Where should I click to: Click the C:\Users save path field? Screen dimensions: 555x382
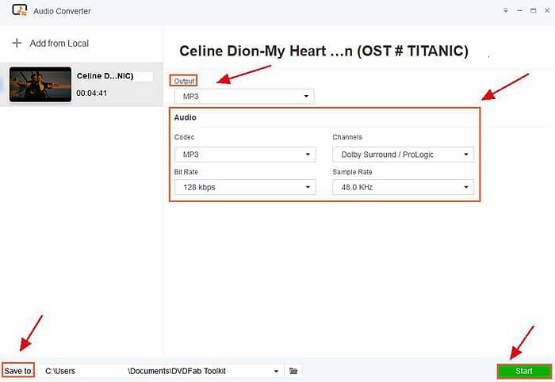click(x=160, y=371)
